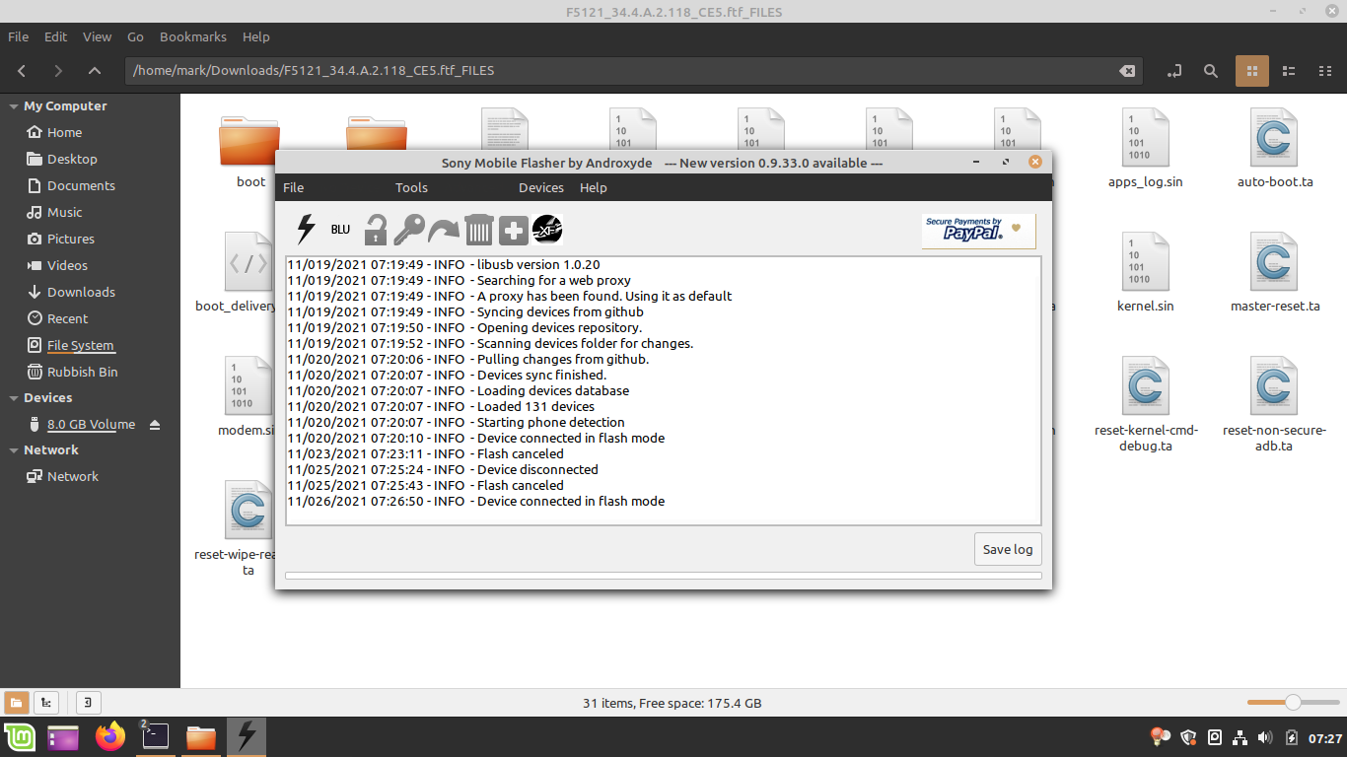Click the key icon in Flasher toolbar
The image size is (1347, 757).
coord(409,230)
